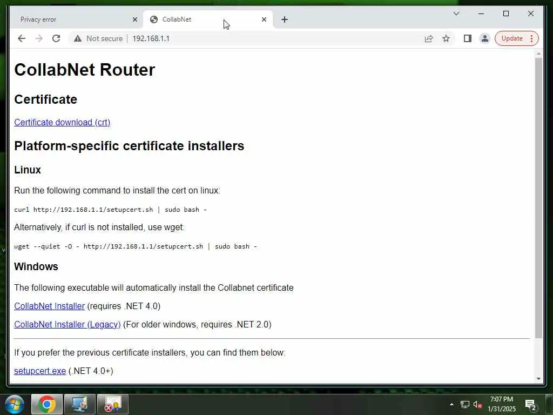Open the Chrome three-dot menu
Image resolution: width=553 pixels, height=415 pixels.
click(x=531, y=38)
